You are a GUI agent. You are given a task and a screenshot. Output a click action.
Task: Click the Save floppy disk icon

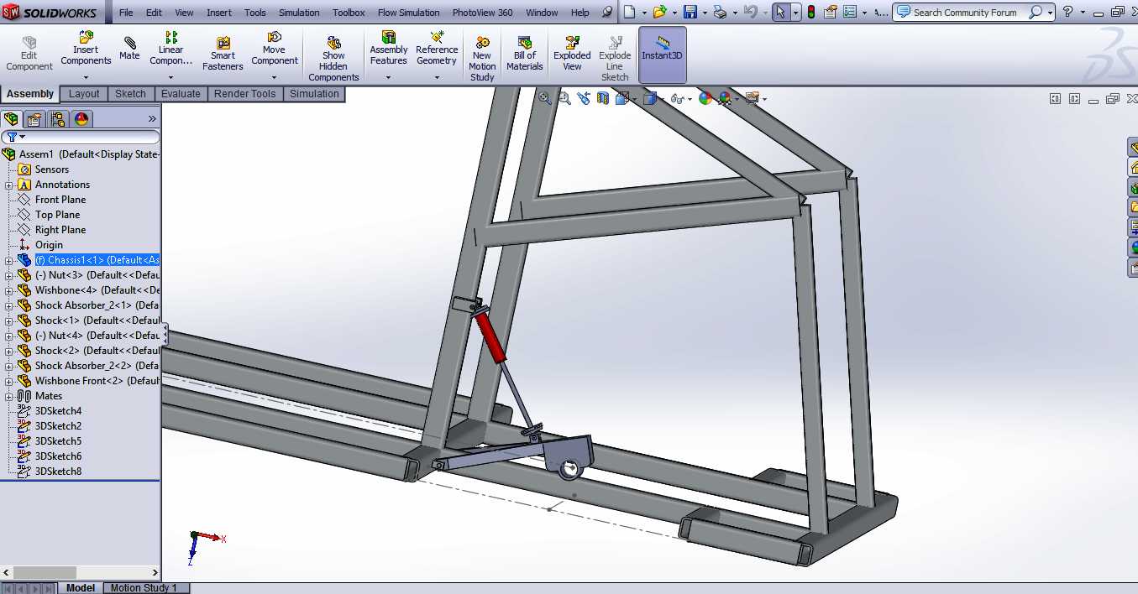click(x=690, y=12)
